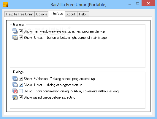This screenshot has width=157, height=119.
Task: Click label 'Show main window always on top at next program start-up'
Action: coord(64,31)
